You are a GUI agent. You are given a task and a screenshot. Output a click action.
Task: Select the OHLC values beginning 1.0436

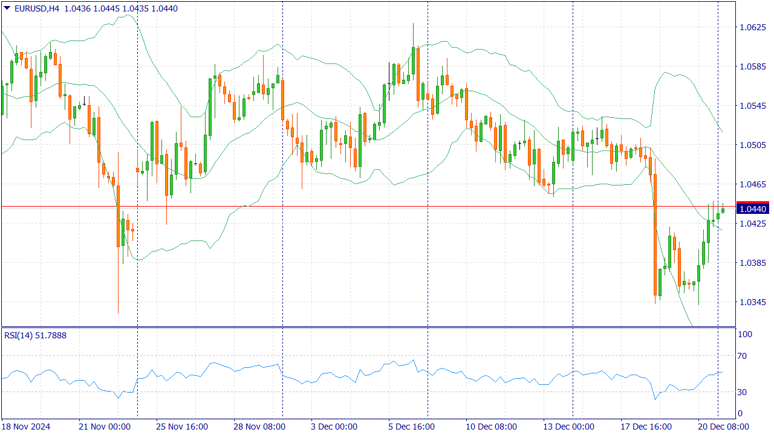pyautogui.click(x=120, y=8)
